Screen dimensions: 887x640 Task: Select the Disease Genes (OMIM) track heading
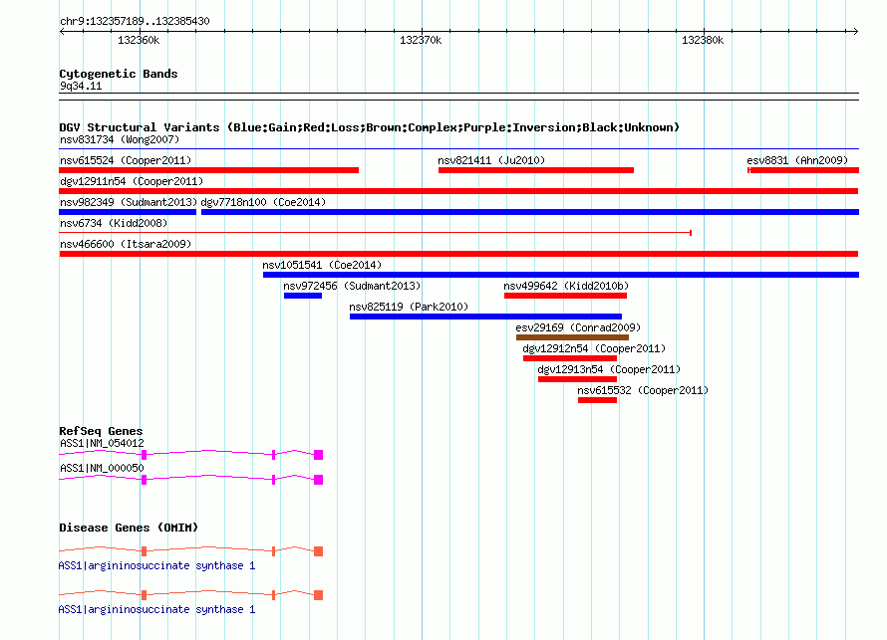pos(129,528)
